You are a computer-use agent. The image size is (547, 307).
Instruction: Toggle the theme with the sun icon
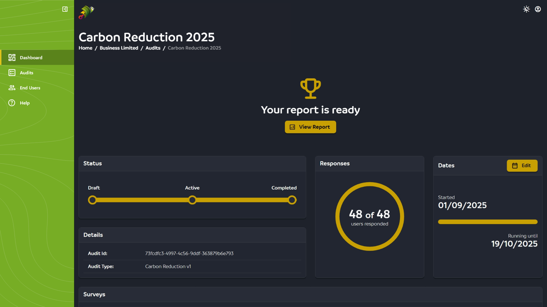click(x=526, y=9)
